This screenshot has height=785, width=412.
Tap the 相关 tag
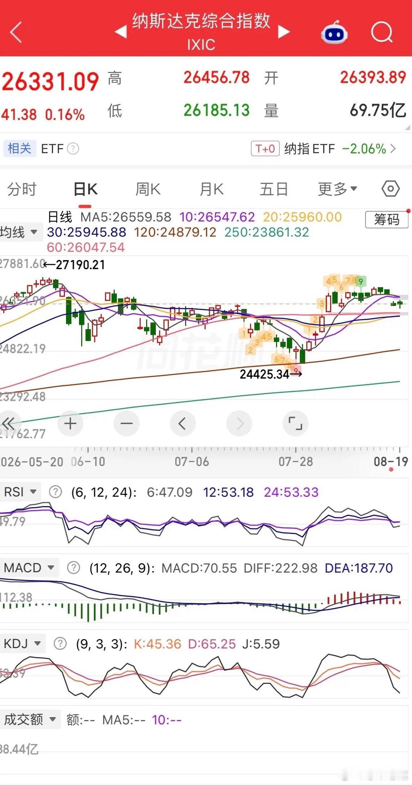[x=19, y=148]
